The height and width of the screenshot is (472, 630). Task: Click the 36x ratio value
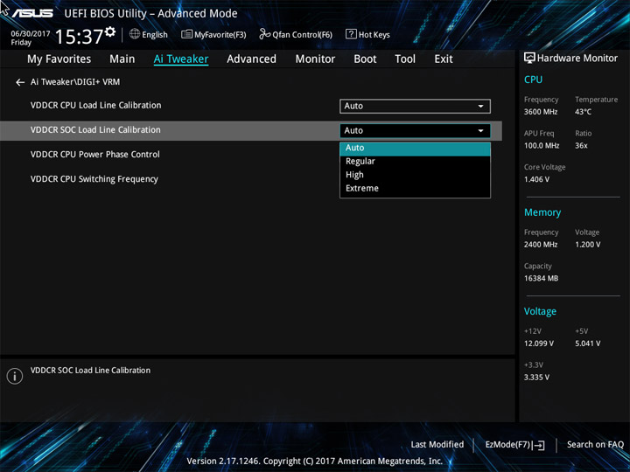coord(581,146)
